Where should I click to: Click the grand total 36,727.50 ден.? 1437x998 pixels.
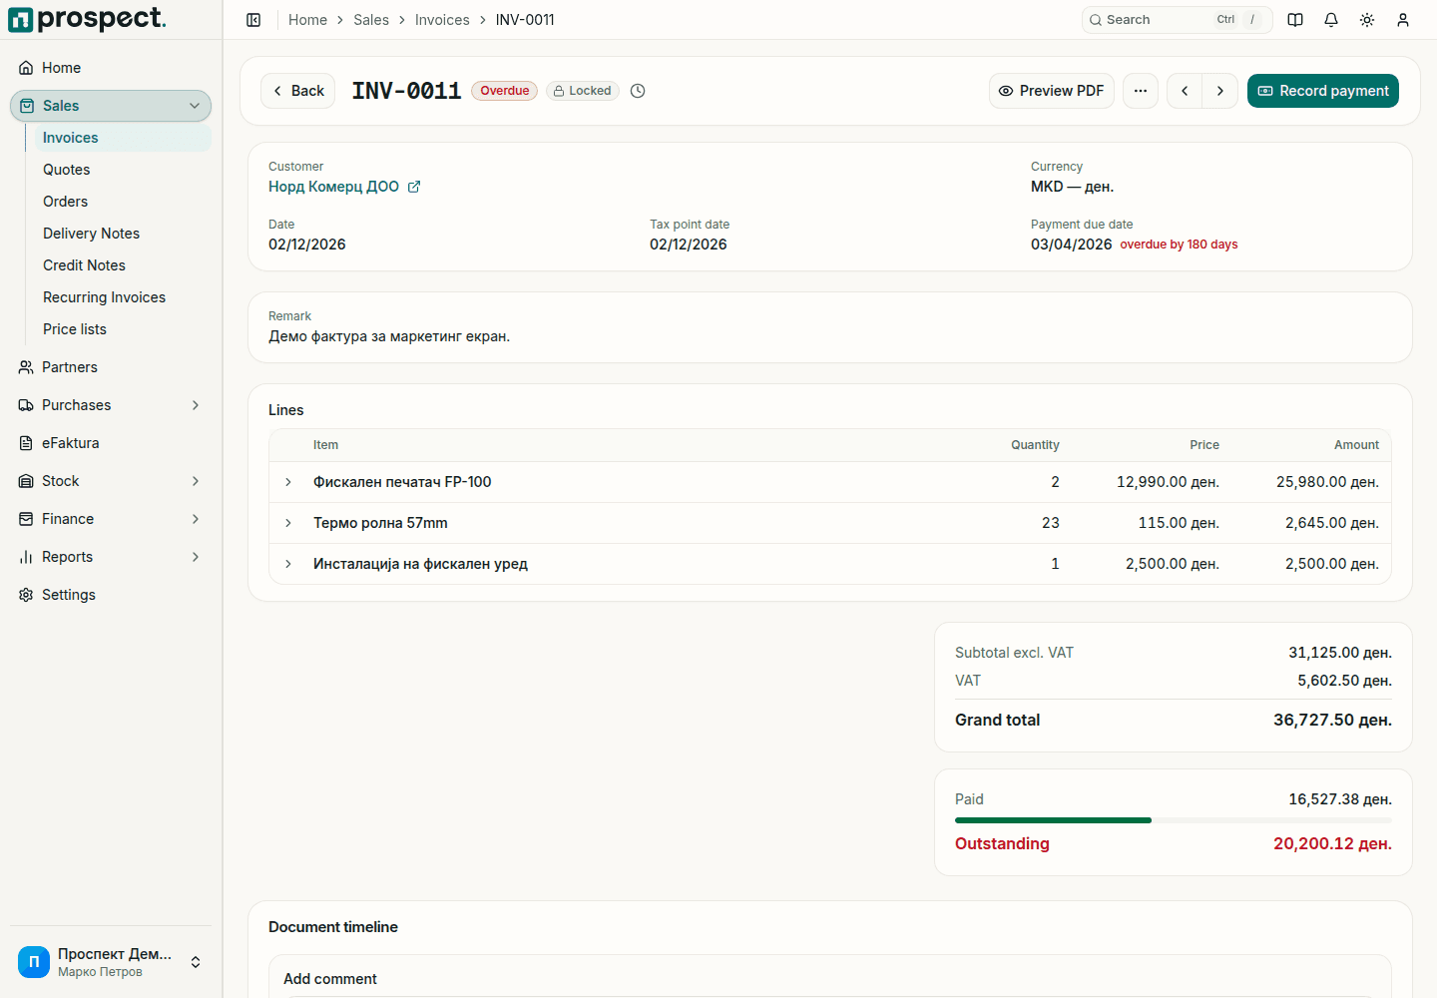1332,721
